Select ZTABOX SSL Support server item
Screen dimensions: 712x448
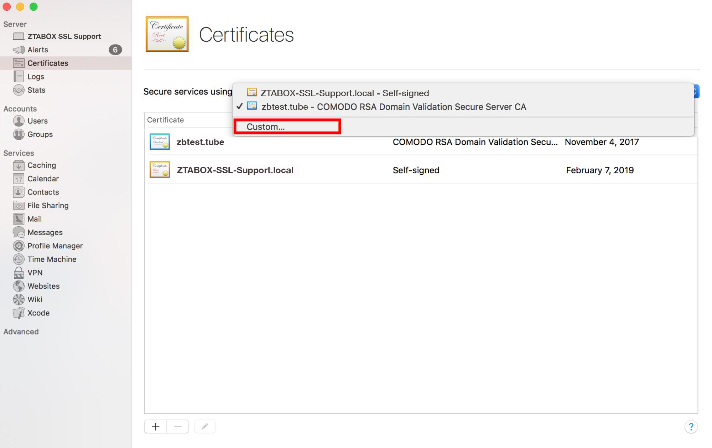click(64, 36)
